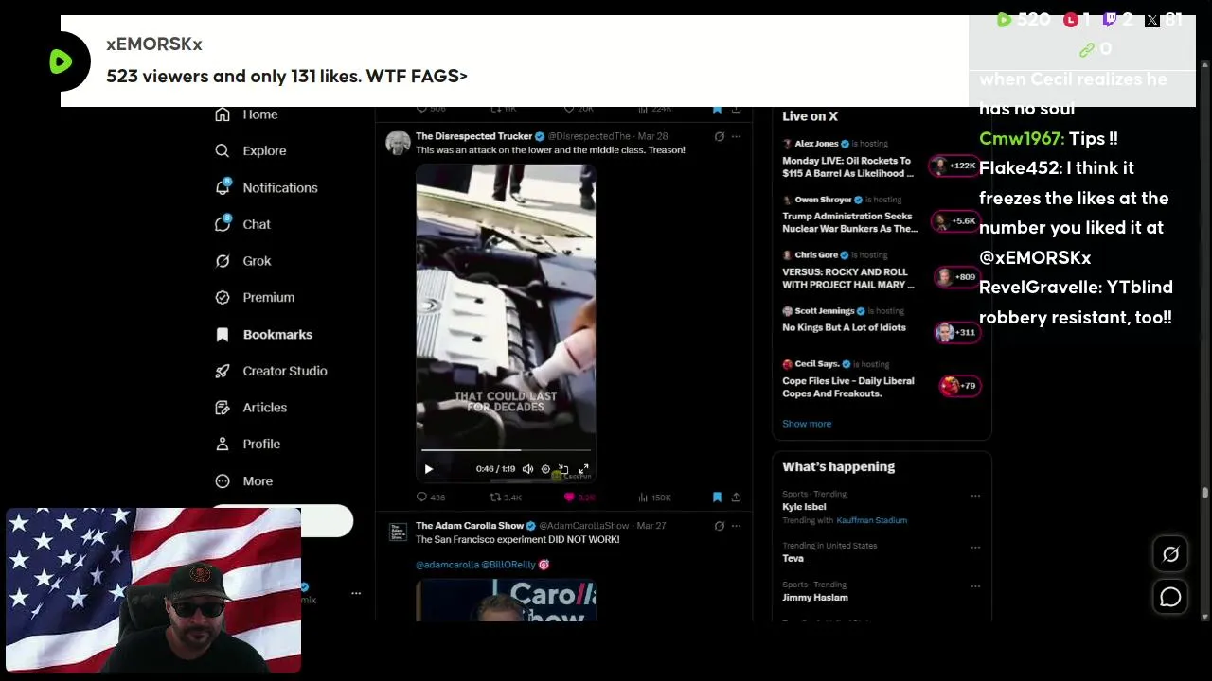
Task: Click the page scrollbar thumb
Action: click(x=1204, y=493)
